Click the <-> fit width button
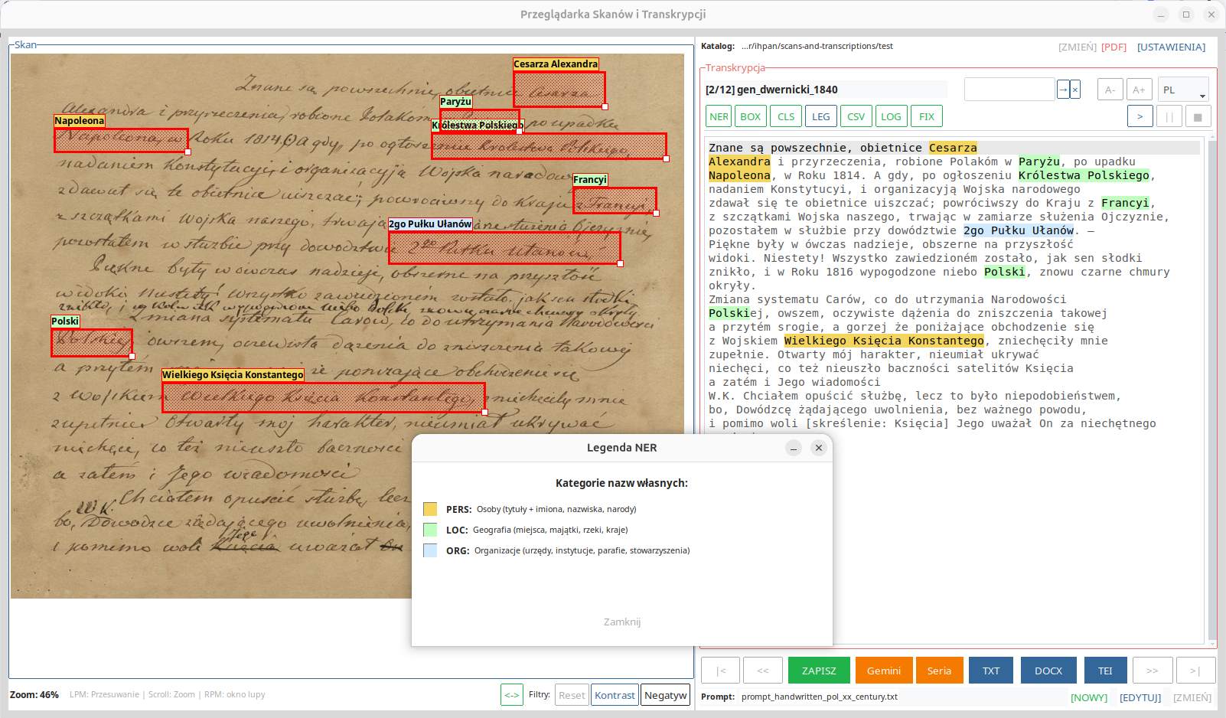 [512, 695]
